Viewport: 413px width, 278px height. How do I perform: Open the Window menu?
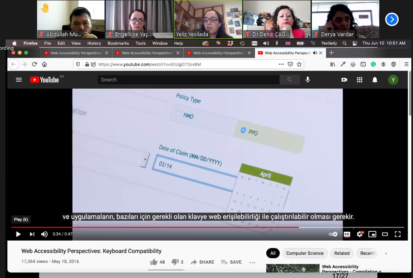click(x=160, y=43)
